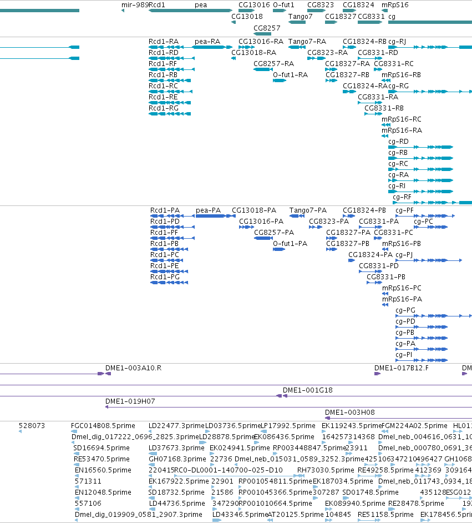This screenshot has width=472, height=523.
Task: Open the cg-PI protein
Action: click(404, 355)
